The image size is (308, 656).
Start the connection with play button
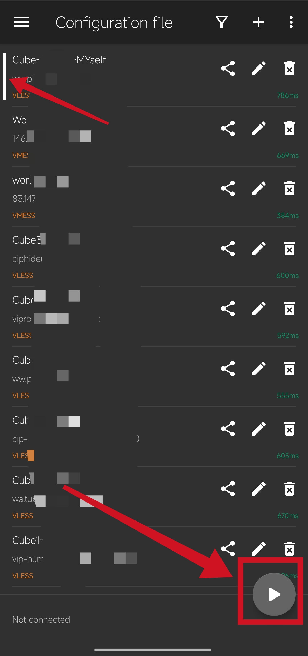click(x=274, y=594)
